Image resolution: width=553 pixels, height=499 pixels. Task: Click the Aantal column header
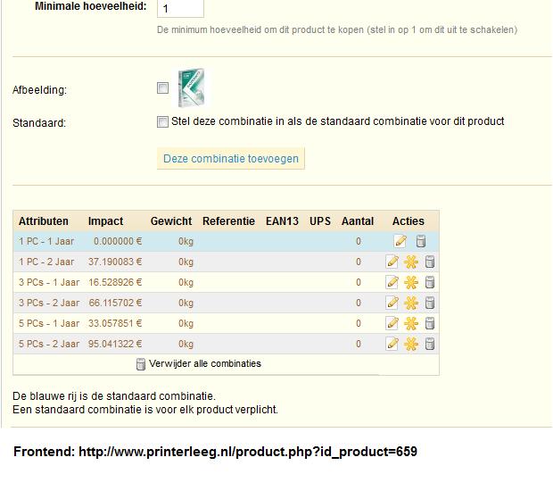click(x=358, y=220)
